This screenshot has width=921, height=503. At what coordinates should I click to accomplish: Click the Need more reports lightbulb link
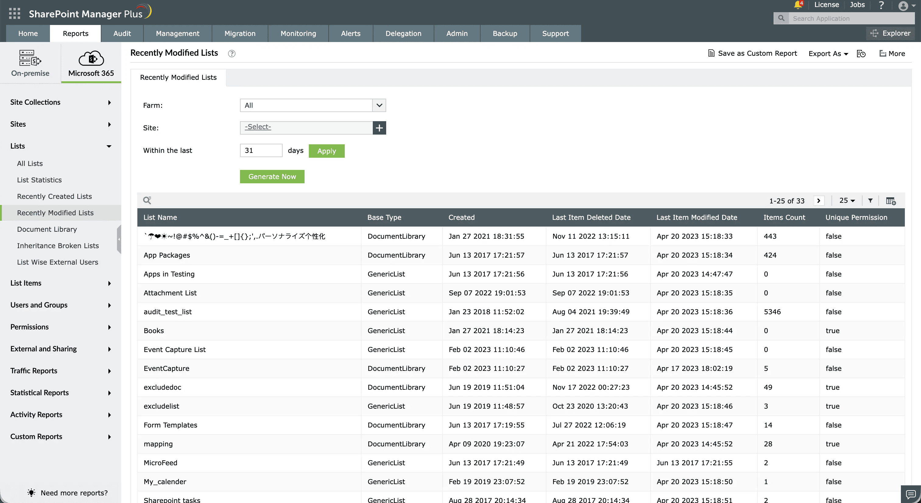point(68,493)
